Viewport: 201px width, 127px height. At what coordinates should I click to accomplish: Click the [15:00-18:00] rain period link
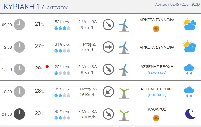click(157, 95)
